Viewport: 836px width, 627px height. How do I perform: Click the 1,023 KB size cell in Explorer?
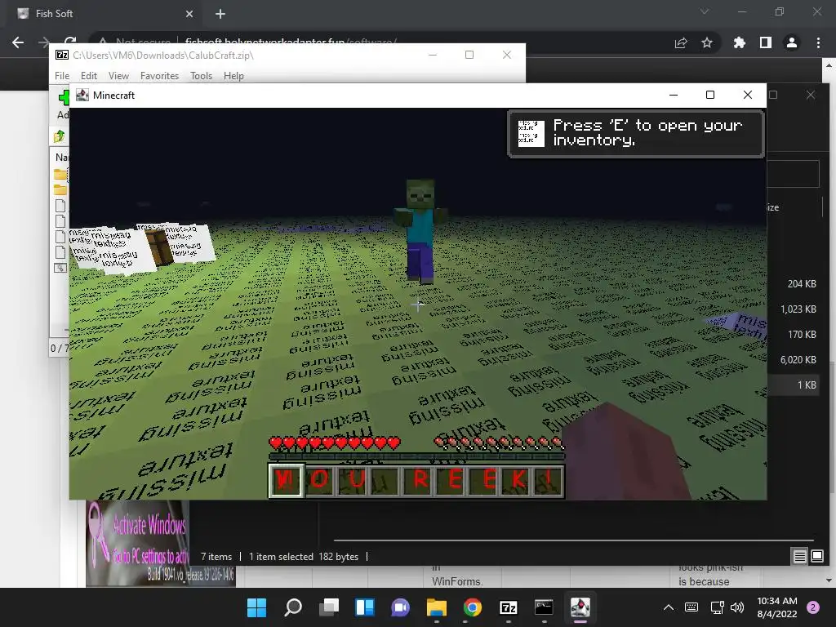pyautogui.click(x=798, y=309)
